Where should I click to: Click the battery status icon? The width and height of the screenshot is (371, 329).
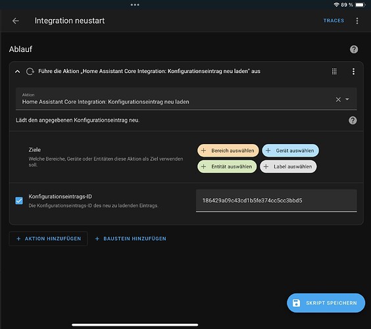(360, 5)
